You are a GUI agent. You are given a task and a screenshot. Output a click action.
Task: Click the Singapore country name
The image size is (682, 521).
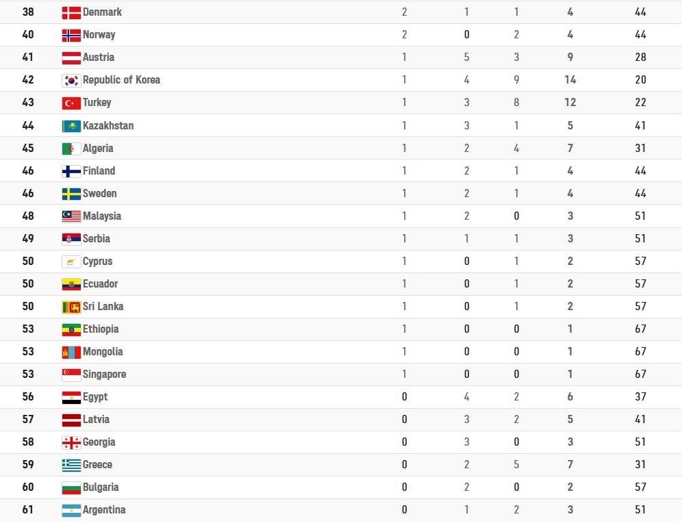click(104, 374)
